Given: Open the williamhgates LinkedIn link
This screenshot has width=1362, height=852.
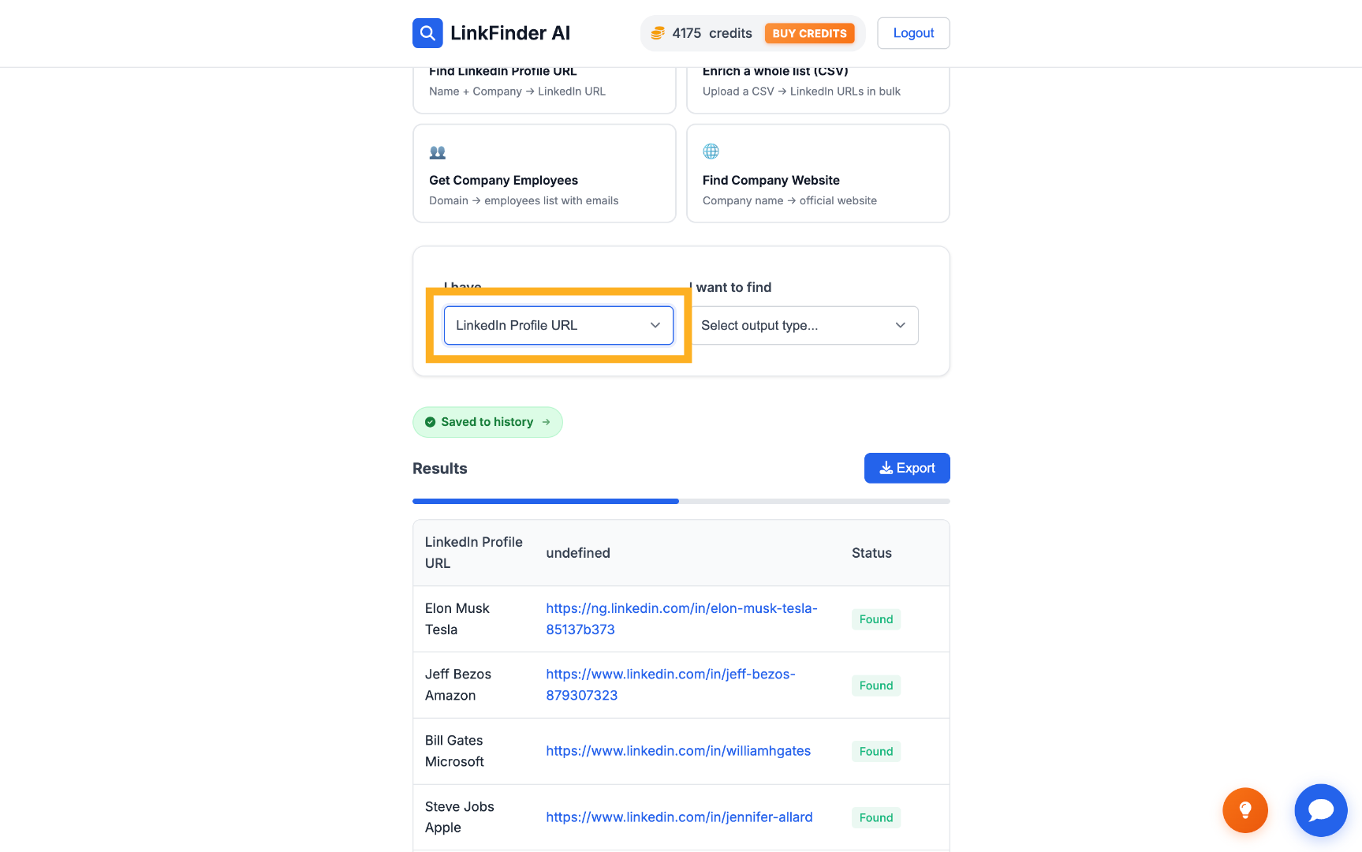Looking at the screenshot, I should click(x=678, y=751).
